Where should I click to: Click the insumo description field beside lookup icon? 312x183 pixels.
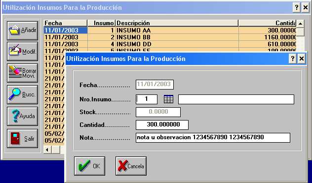point(236,99)
